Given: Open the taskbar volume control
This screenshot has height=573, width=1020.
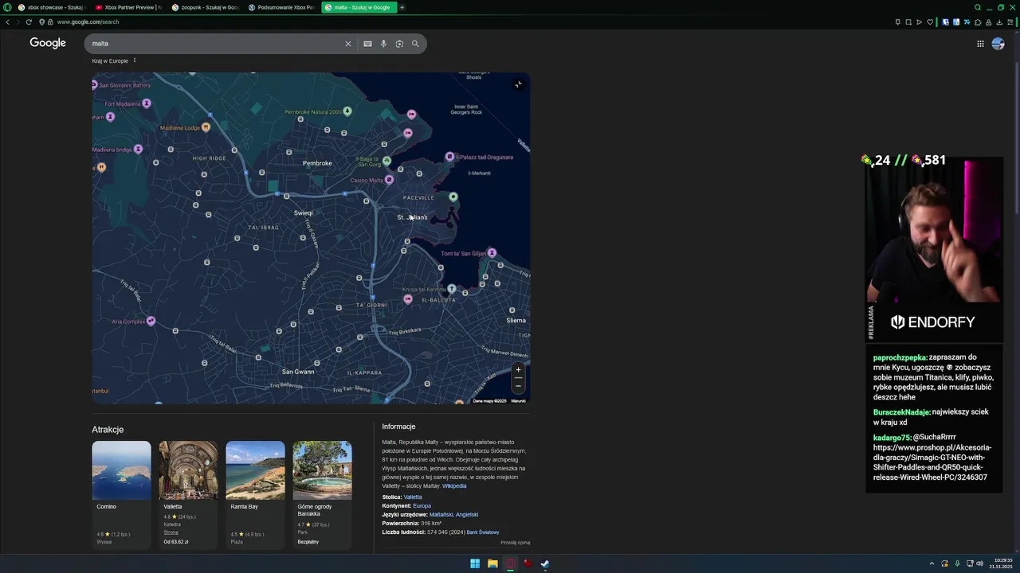Looking at the screenshot, I should point(980,564).
